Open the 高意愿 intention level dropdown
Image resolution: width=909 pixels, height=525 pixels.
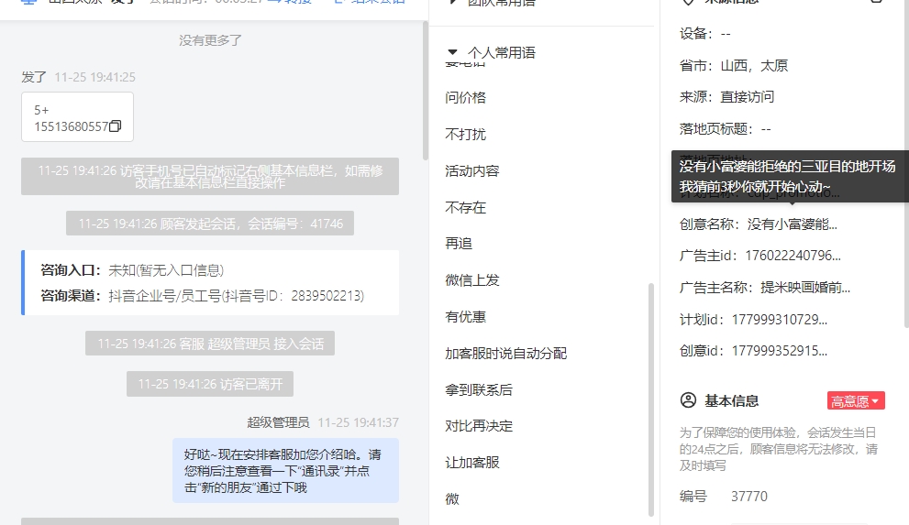click(x=856, y=401)
